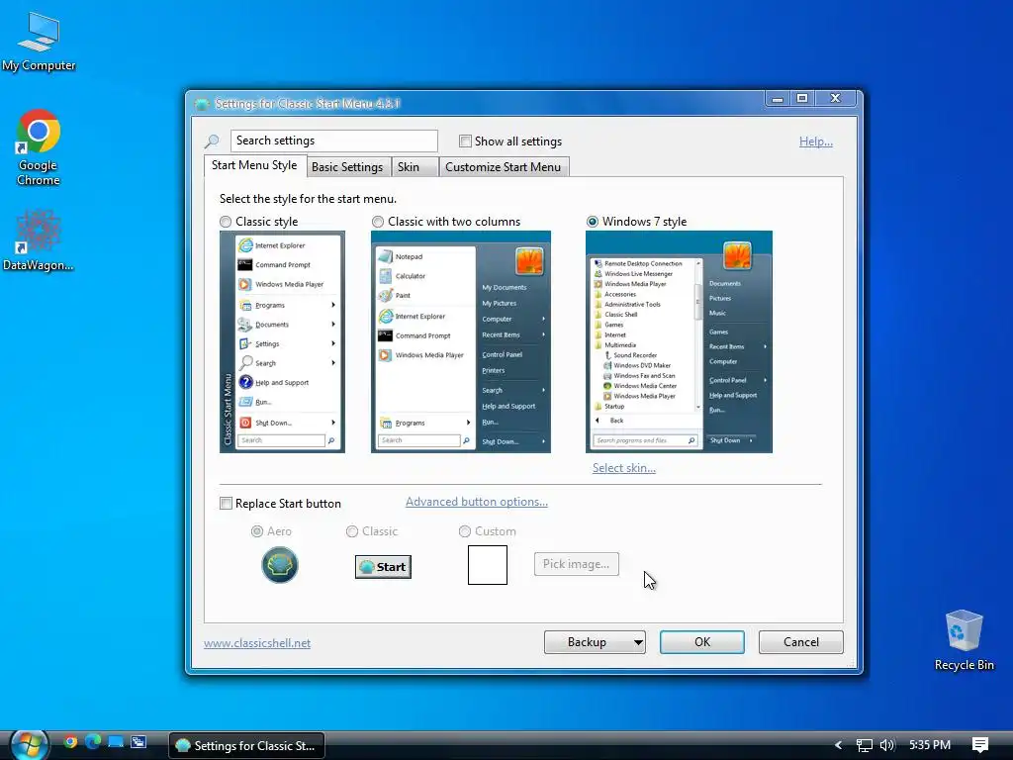Screen dimensions: 1013x760
Task: Open the Select skin... link
Action: click(x=624, y=468)
